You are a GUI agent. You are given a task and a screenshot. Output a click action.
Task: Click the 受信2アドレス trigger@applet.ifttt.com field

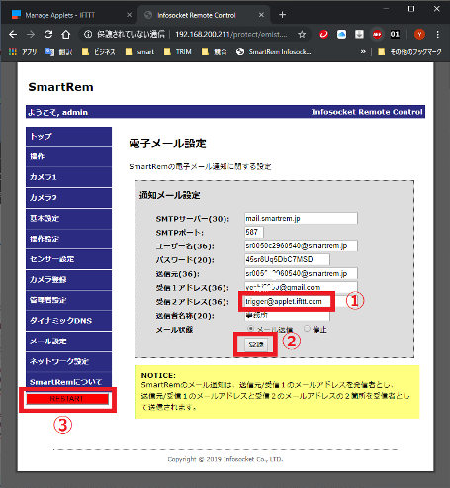click(288, 301)
